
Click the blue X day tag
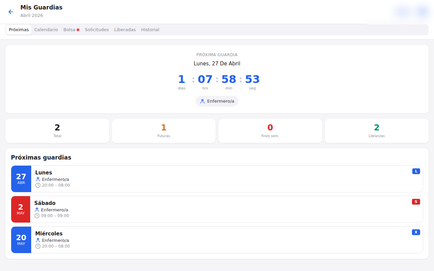416,232
